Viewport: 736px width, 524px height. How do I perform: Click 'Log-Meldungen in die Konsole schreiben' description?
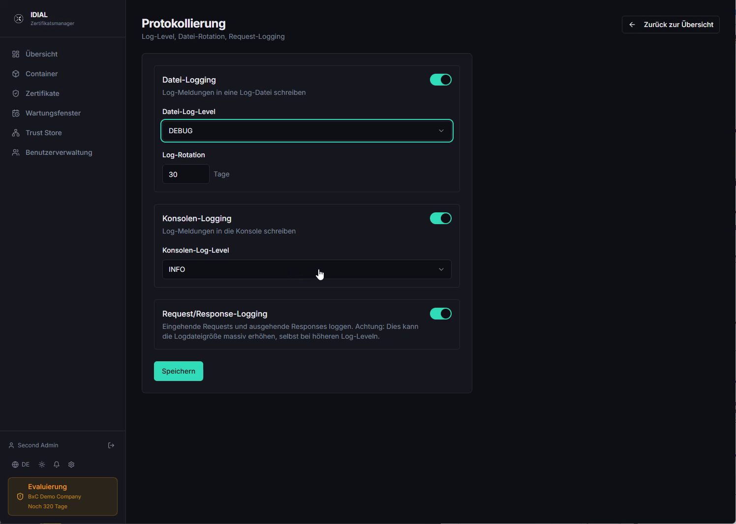[x=229, y=231]
